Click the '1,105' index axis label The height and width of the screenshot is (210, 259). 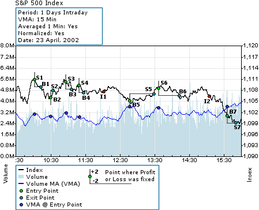click(x=251, y=101)
